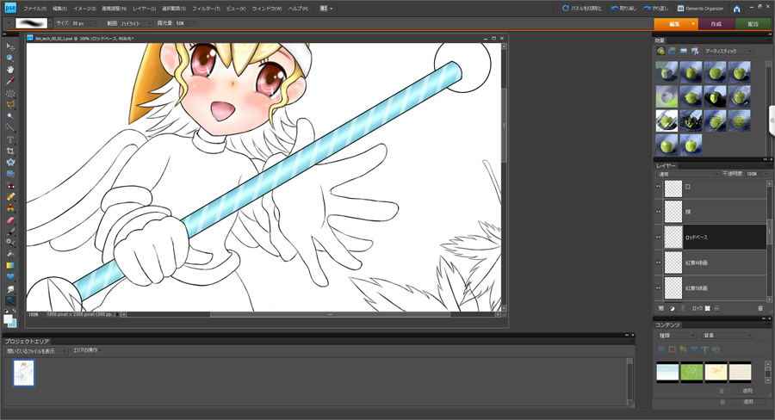Viewport: 775px width, 420px height.
Task: Select the Gradient tool
Action: coord(10,266)
